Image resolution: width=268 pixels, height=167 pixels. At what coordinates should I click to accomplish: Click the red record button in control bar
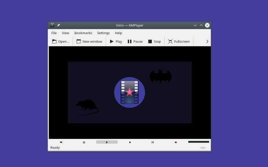click(x=176, y=142)
